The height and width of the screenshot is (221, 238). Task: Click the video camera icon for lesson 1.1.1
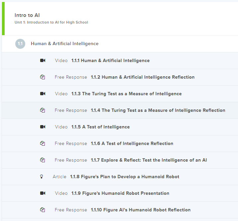42,60
